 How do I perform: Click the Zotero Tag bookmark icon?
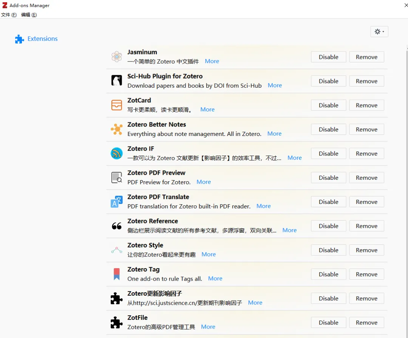(117, 274)
